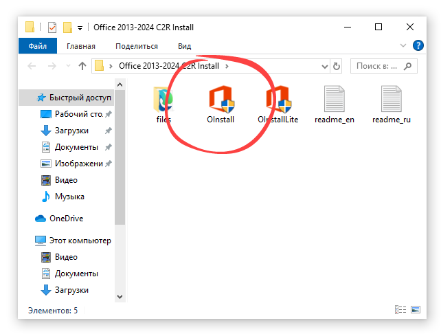Minimize the Explorer window

(x=348, y=27)
